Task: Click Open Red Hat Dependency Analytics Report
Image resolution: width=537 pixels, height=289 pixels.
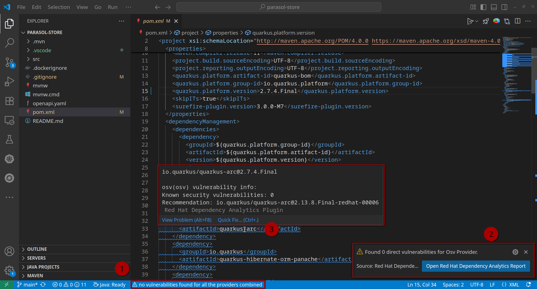Action: click(476, 266)
